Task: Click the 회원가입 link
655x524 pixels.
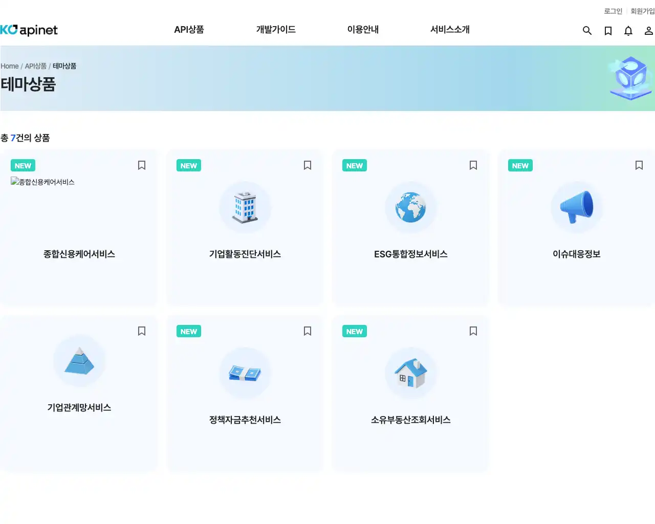Action: [642, 11]
